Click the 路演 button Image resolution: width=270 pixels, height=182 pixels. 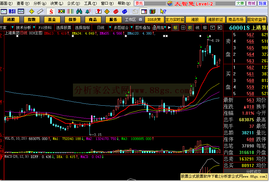point(263,3)
